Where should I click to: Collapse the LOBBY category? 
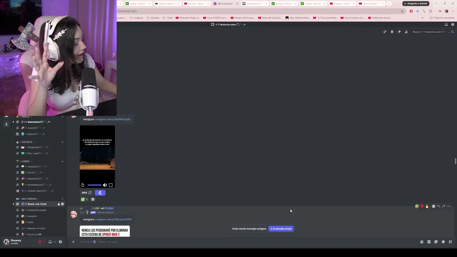point(24,161)
